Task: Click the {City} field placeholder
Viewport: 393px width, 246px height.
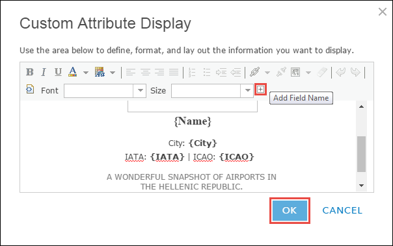Action: pos(203,143)
